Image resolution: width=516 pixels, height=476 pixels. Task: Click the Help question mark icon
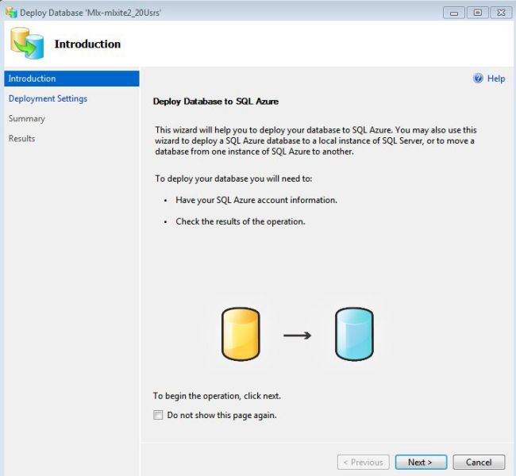pyautogui.click(x=478, y=79)
